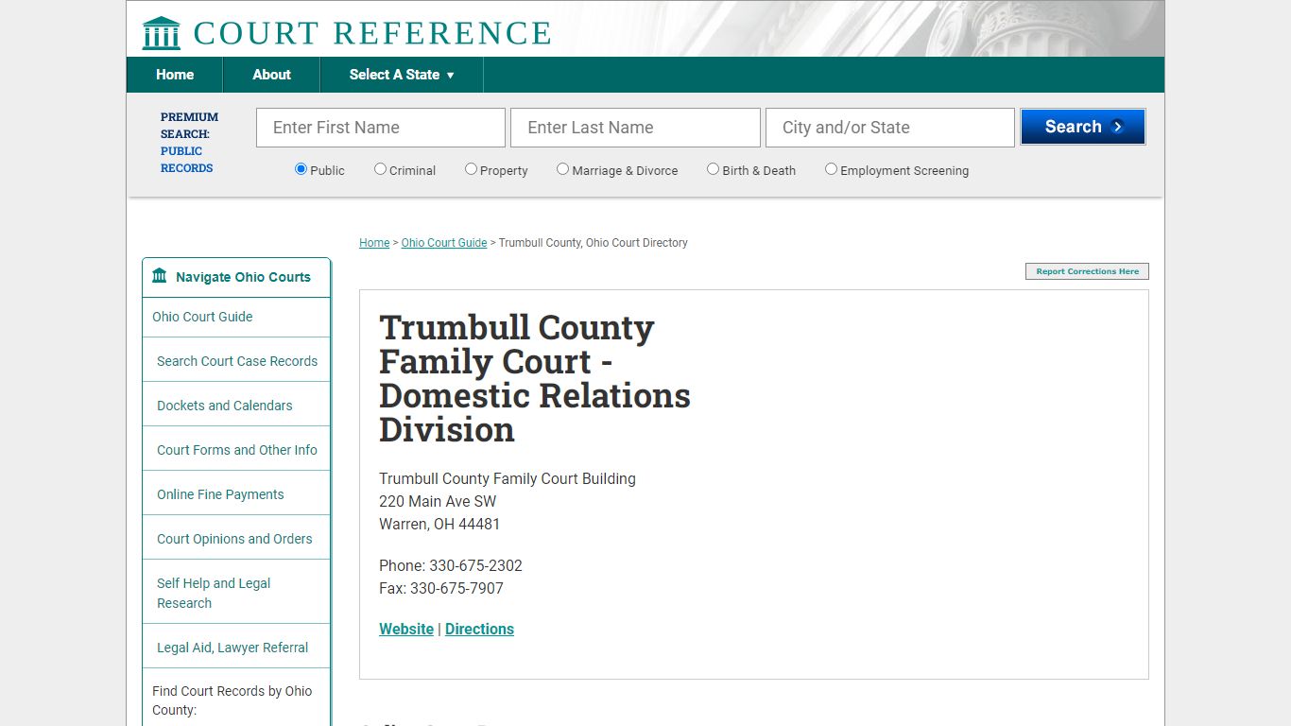Open Court Opinions and Orders link

click(x=234, y=539)
